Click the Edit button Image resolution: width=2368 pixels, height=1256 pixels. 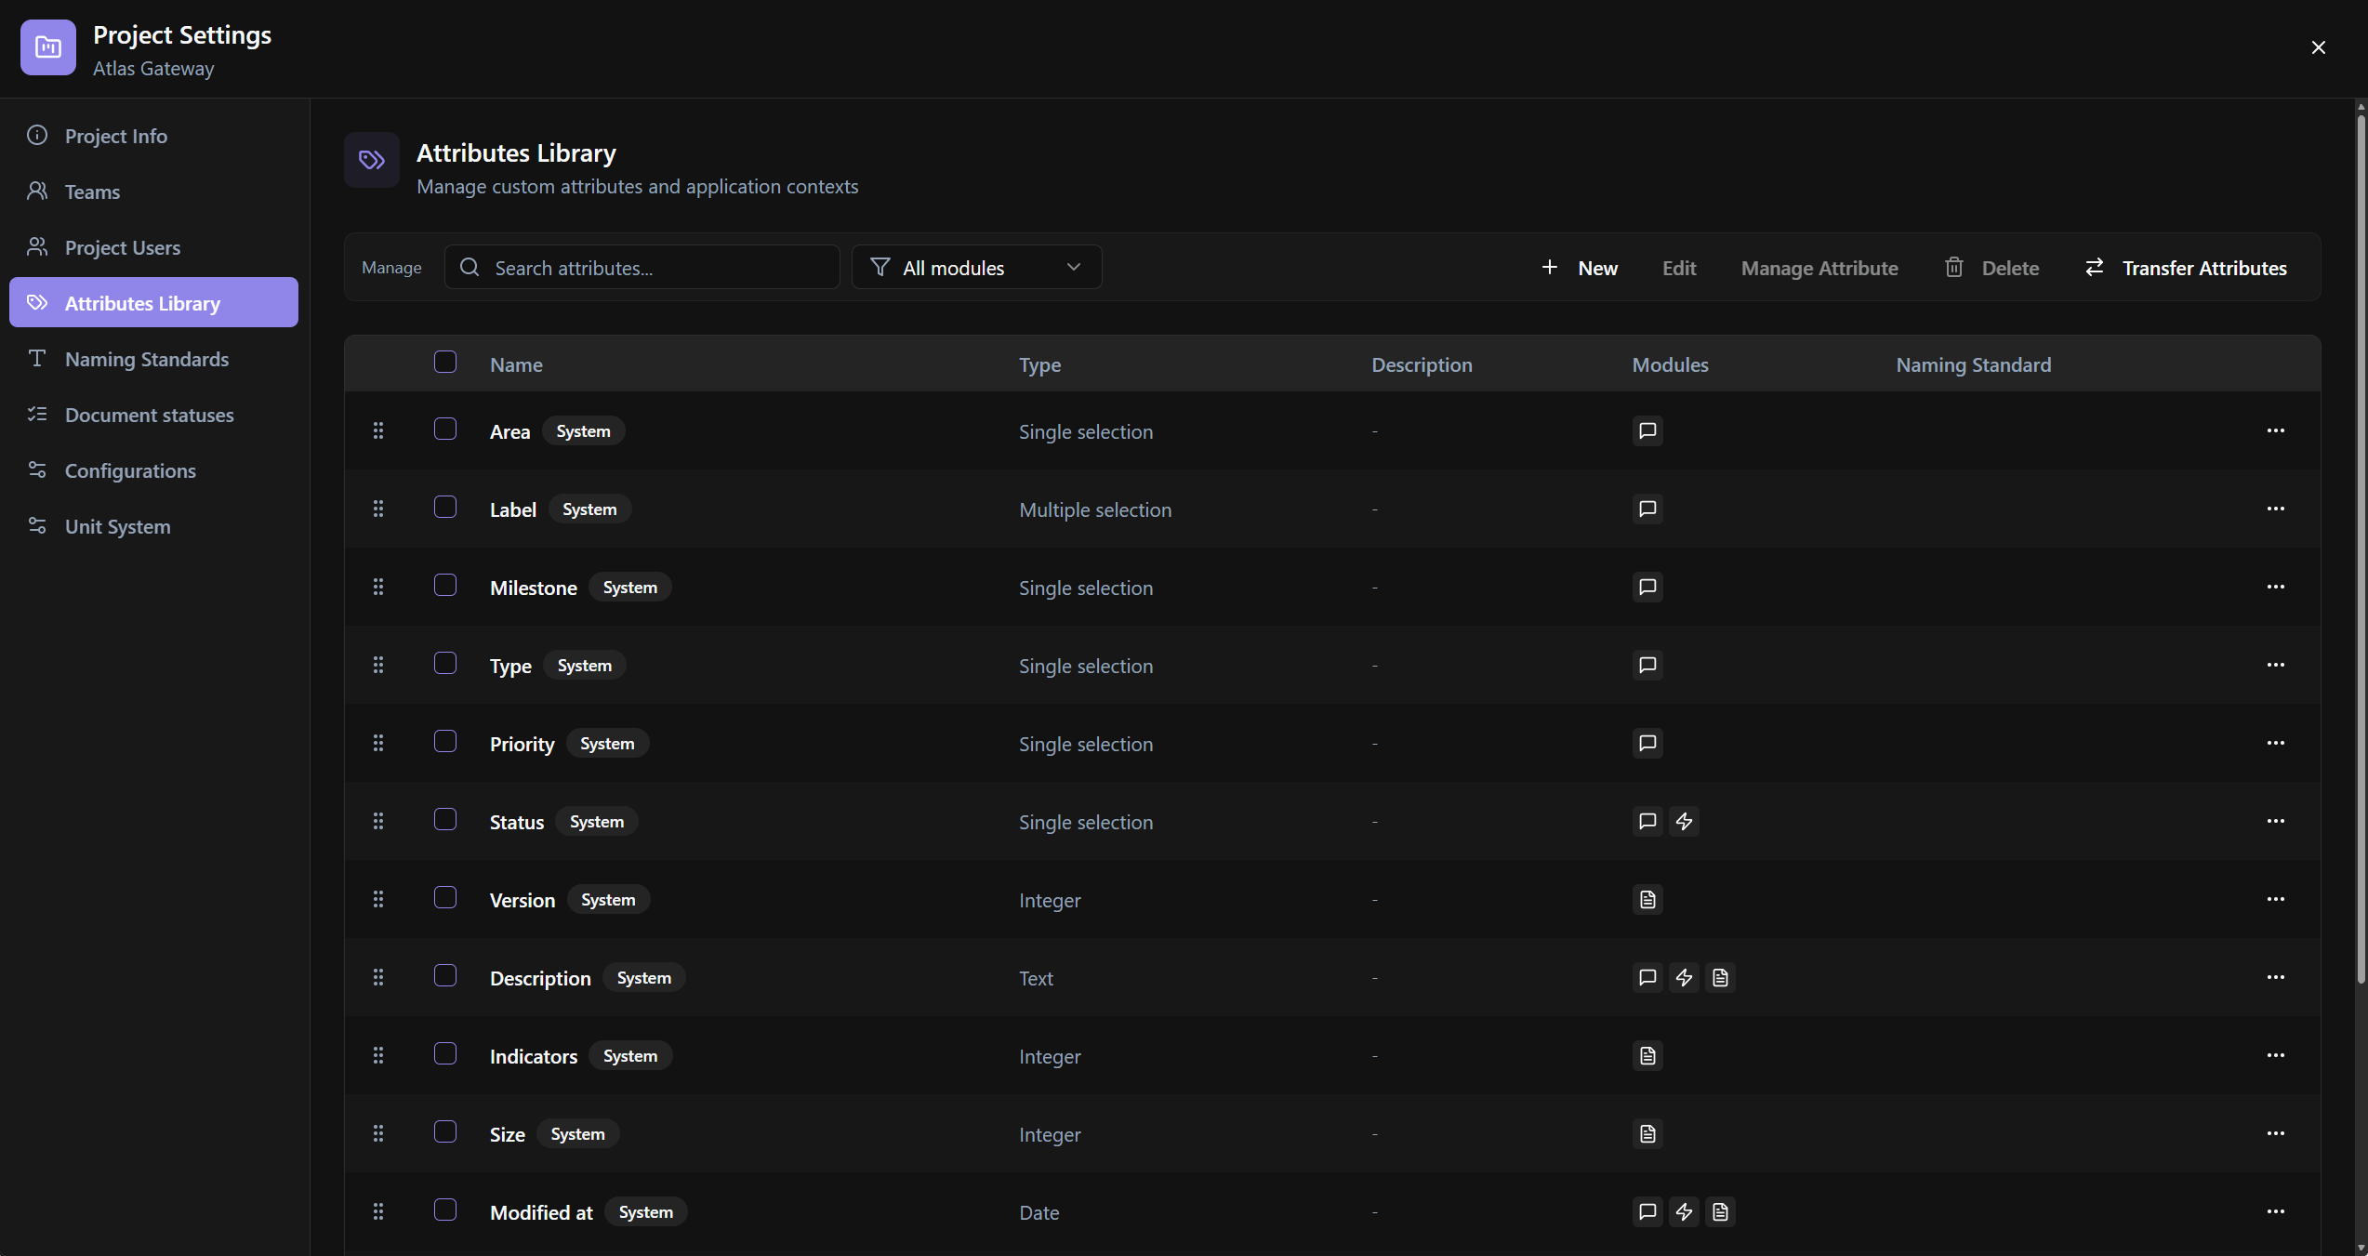tap(1679, 268)
